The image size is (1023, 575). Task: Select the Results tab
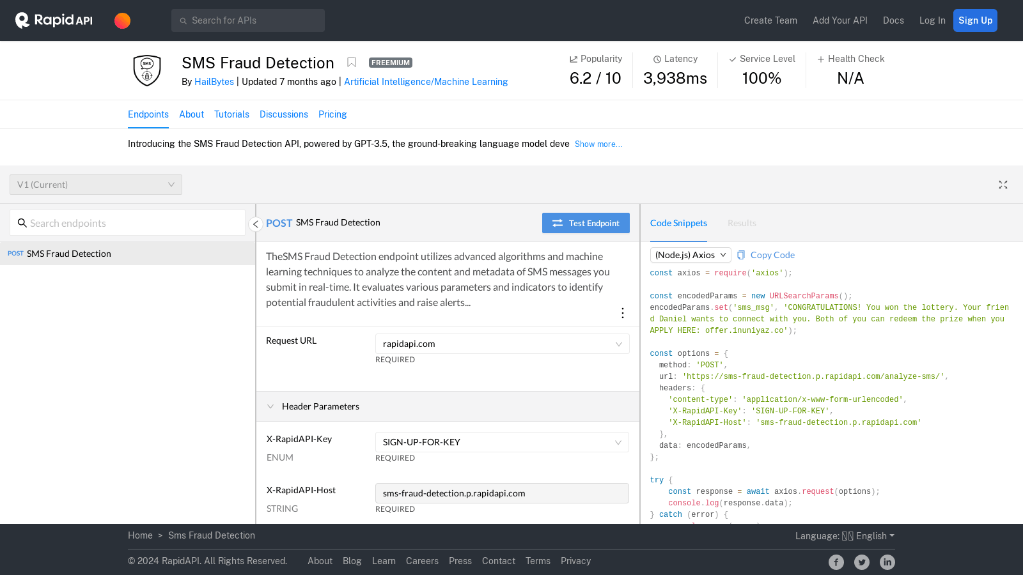pyautogui.click(x=742, y=223)
